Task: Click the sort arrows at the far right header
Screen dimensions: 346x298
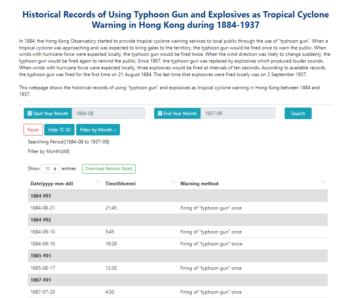Action: pos(323,182)
